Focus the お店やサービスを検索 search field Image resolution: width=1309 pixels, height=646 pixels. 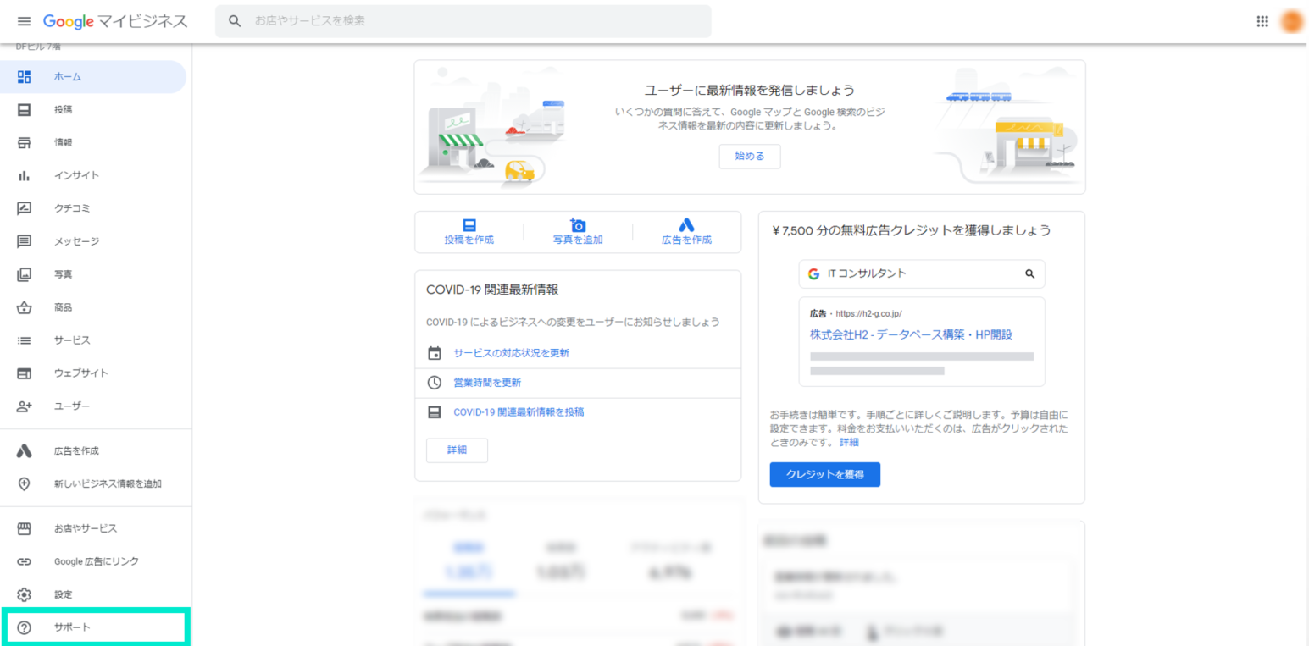[x=463, y=21]
